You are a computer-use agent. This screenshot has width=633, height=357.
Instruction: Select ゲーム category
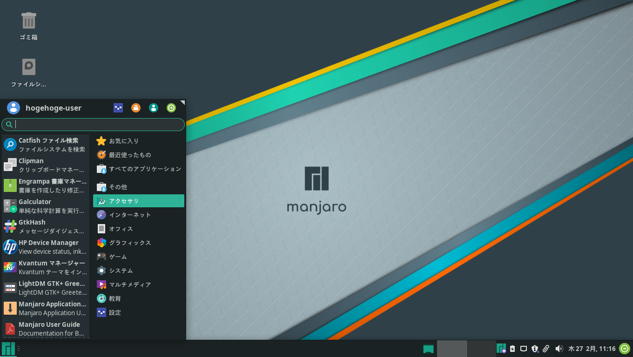139,257
